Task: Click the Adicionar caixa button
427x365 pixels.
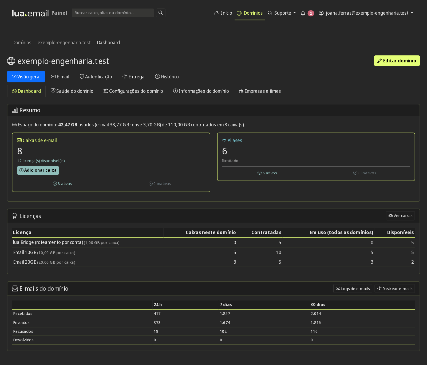Action: (38, 170)
